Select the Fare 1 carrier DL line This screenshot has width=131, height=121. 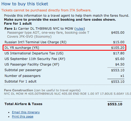click(45, 29)
